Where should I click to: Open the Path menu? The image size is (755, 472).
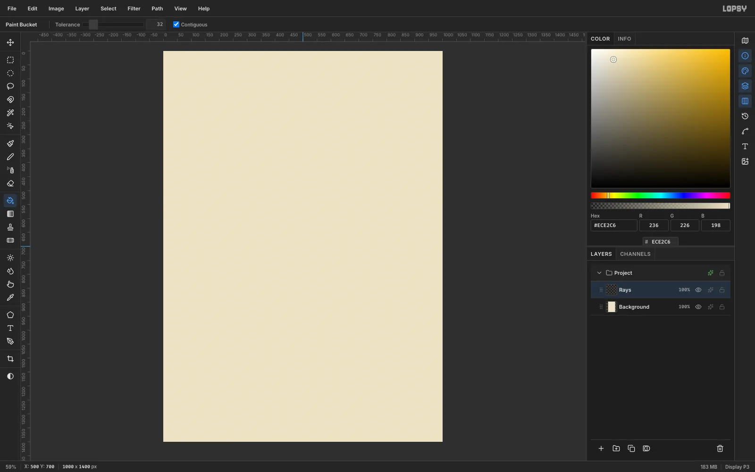157,8
